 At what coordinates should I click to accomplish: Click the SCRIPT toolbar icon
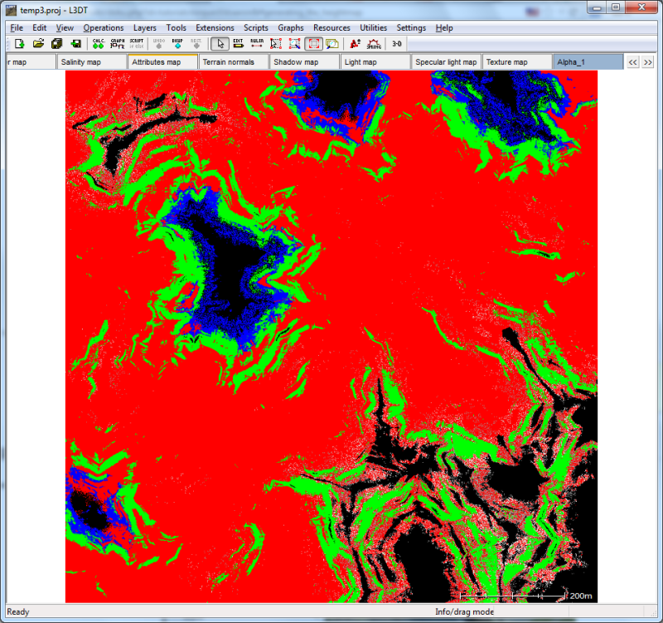click(137, 44)
